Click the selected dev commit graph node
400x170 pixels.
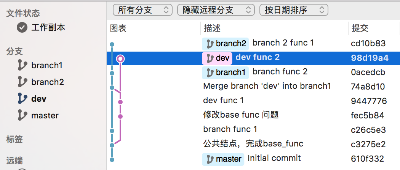120,58
